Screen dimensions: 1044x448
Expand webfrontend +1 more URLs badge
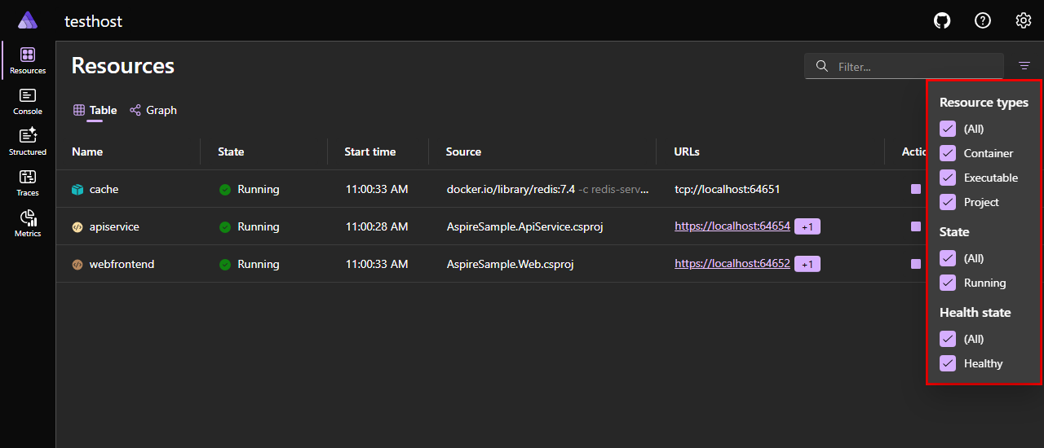coord(807,265)
